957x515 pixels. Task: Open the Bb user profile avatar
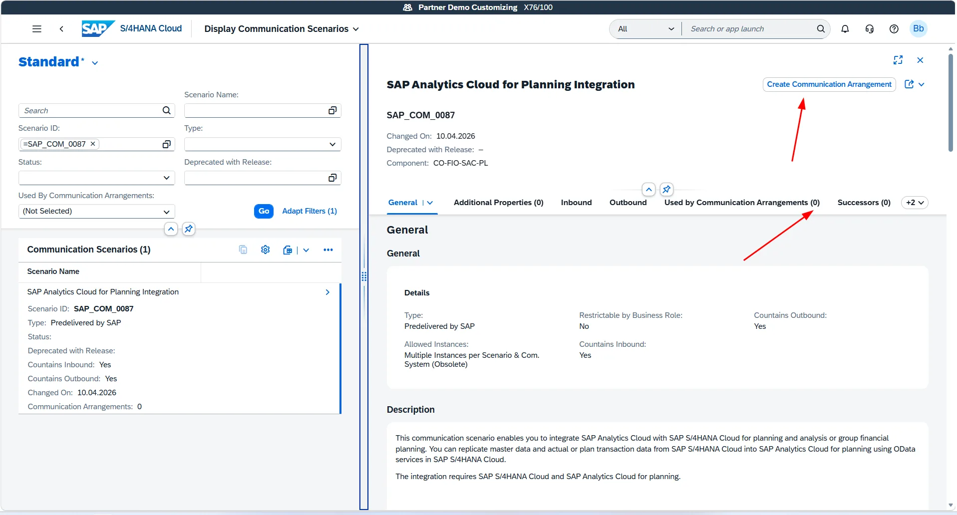tap(918, 28)
